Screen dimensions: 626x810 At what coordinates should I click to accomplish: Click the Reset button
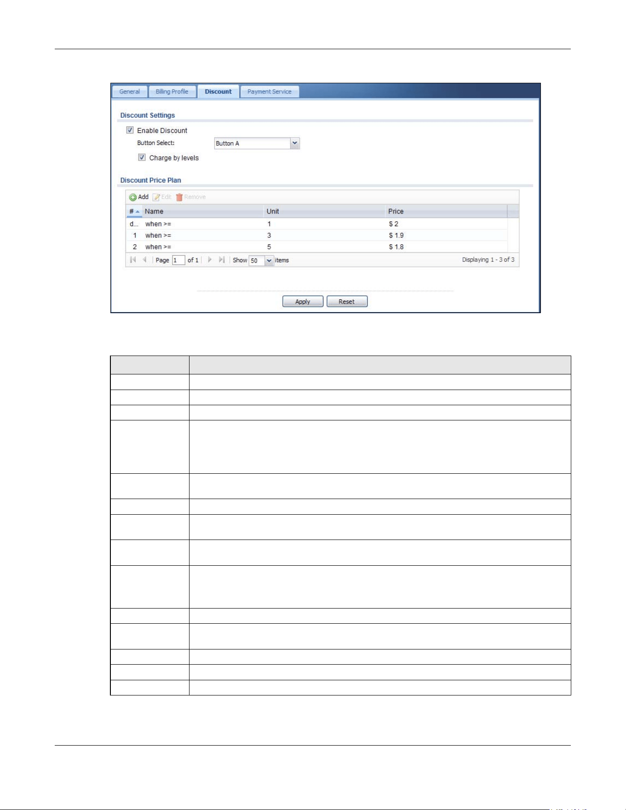point(347,302)
